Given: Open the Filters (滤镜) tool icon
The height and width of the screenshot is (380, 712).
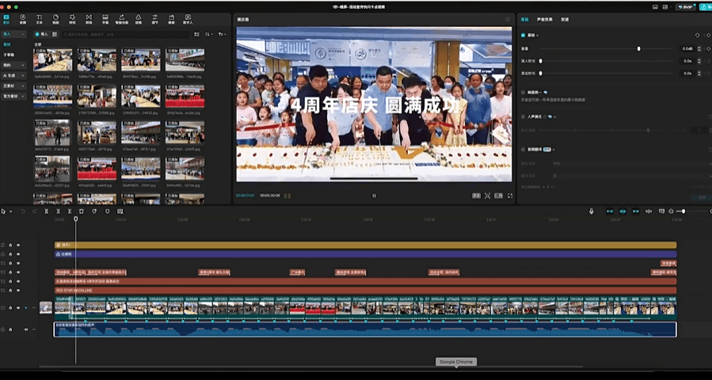Looking at the screenshot, I should pos(139,18).
